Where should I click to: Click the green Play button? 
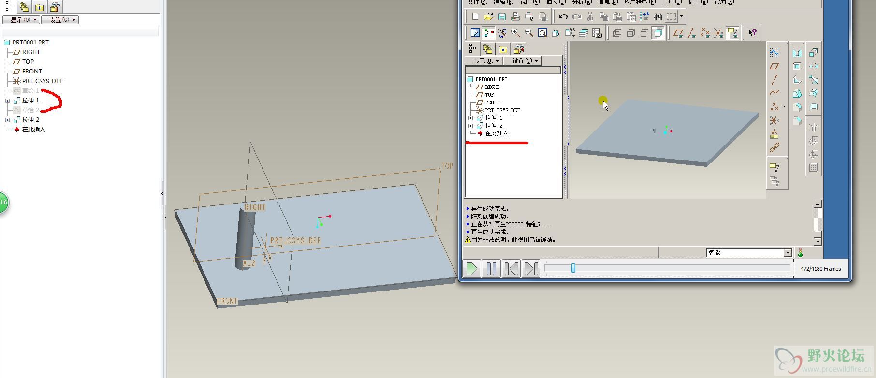tap(472, 268)
